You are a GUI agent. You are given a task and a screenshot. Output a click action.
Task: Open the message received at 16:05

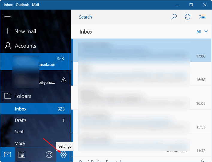(x=141, y=98)
